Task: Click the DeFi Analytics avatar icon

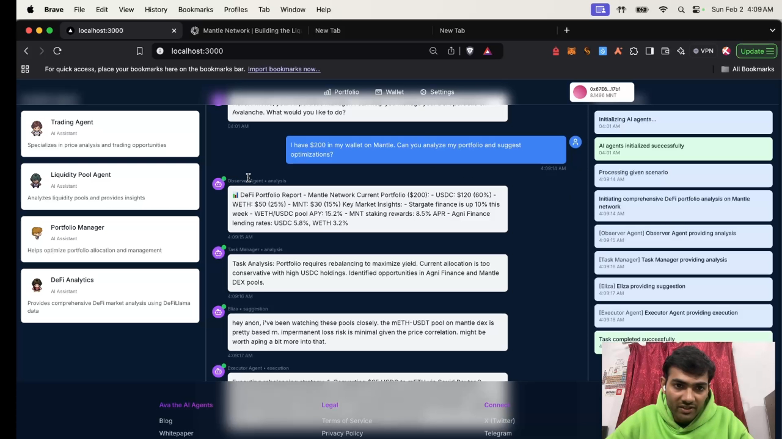Action: coord(37,285)
